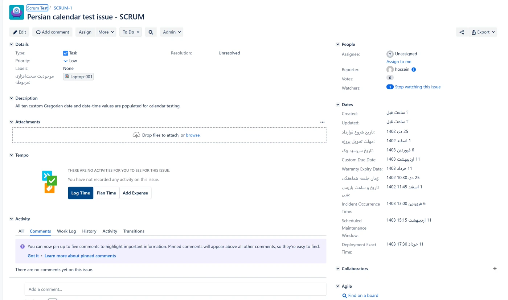This screenshot has width=508, height=300.
Task: Click the Add a comment field
Action: tap(175, 289)
